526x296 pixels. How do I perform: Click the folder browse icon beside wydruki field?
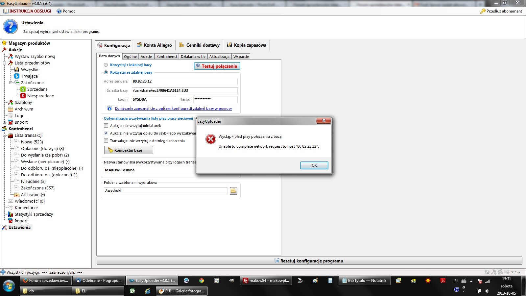[x=233, y=191]
